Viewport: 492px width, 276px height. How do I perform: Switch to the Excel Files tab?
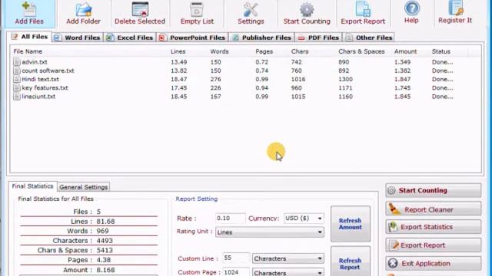coord(130,38)
